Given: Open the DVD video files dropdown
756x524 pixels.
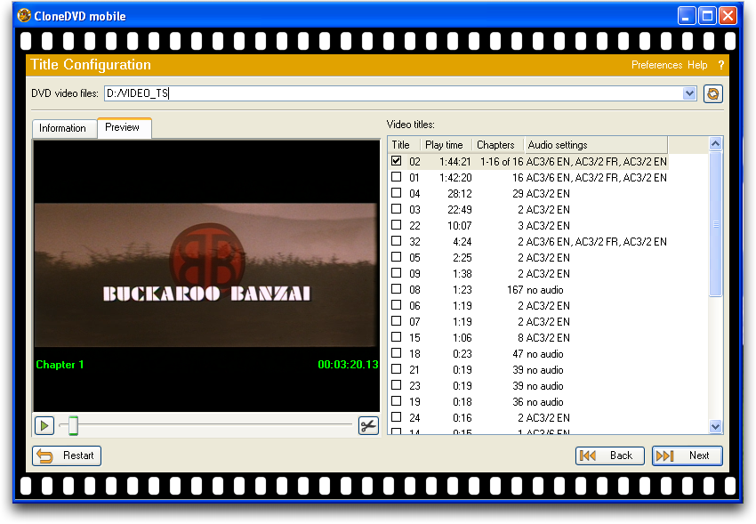Looking at the screenshot, I should (689, 93).
